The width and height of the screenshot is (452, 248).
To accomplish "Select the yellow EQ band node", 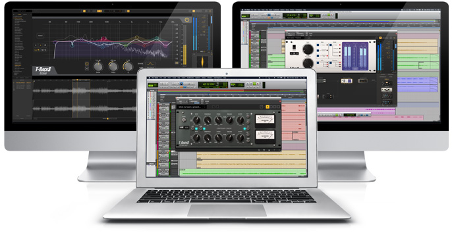I will 137,37.
